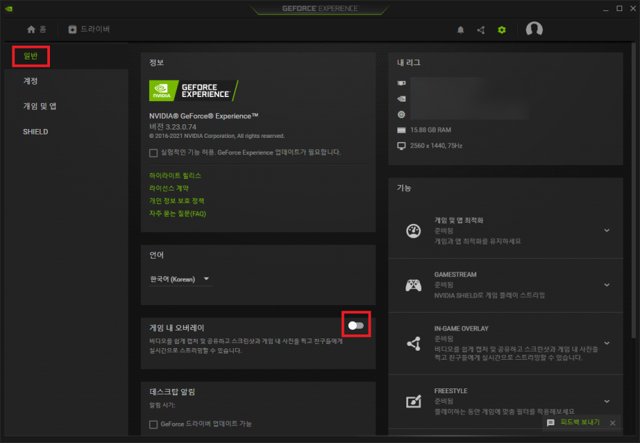
Task: Click the CPU chip icon in 내 리그
Action: pyautogui.click(x=401, y=115)
